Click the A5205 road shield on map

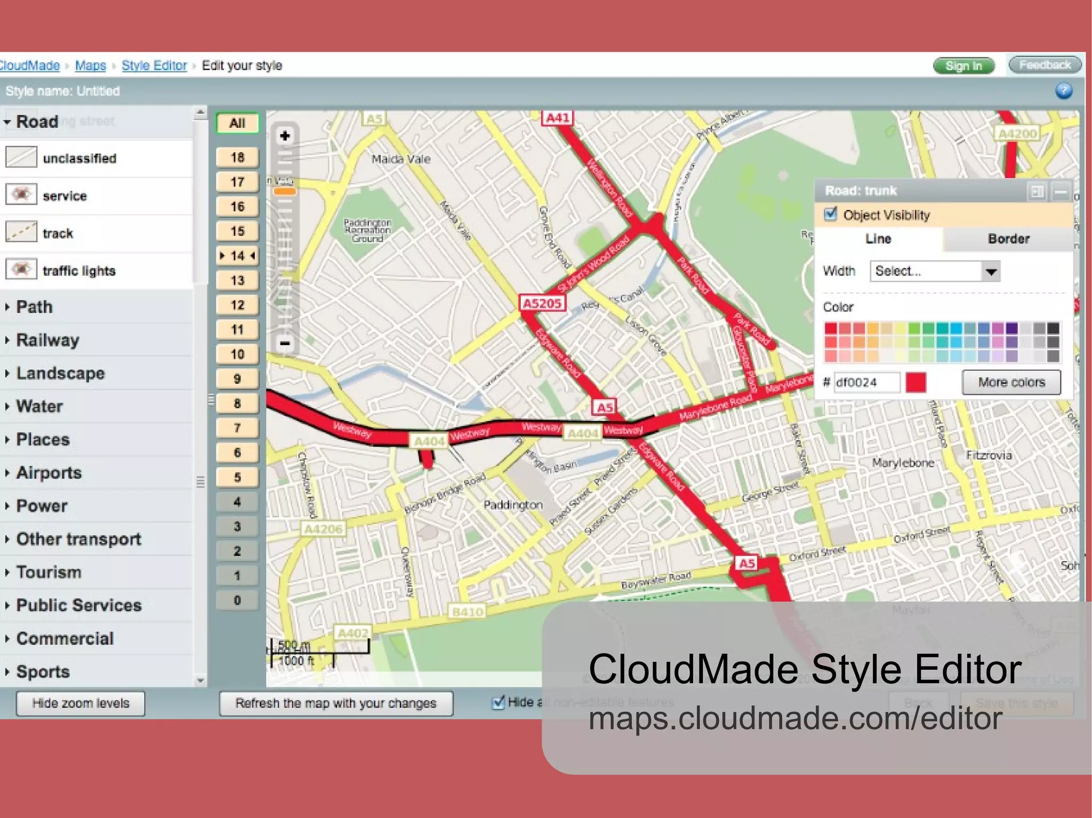(x=542, y=303)
